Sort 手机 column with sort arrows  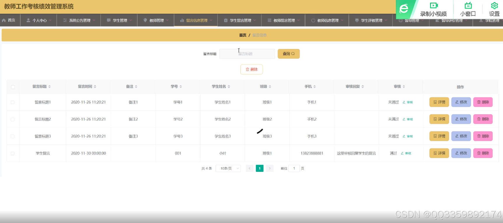[x=315, y=87]
